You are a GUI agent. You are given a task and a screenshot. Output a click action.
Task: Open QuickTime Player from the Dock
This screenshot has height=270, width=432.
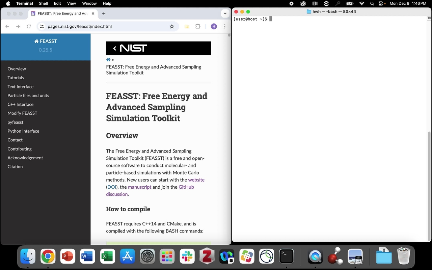pos(315,256)
